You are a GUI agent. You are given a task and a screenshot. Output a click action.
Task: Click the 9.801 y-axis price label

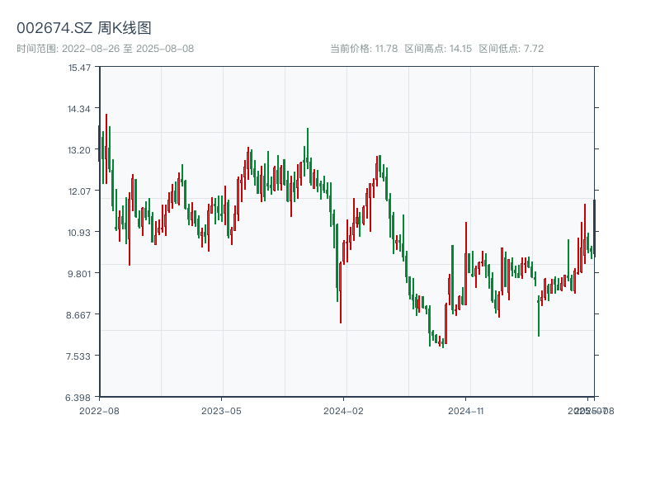pos(79,273)
